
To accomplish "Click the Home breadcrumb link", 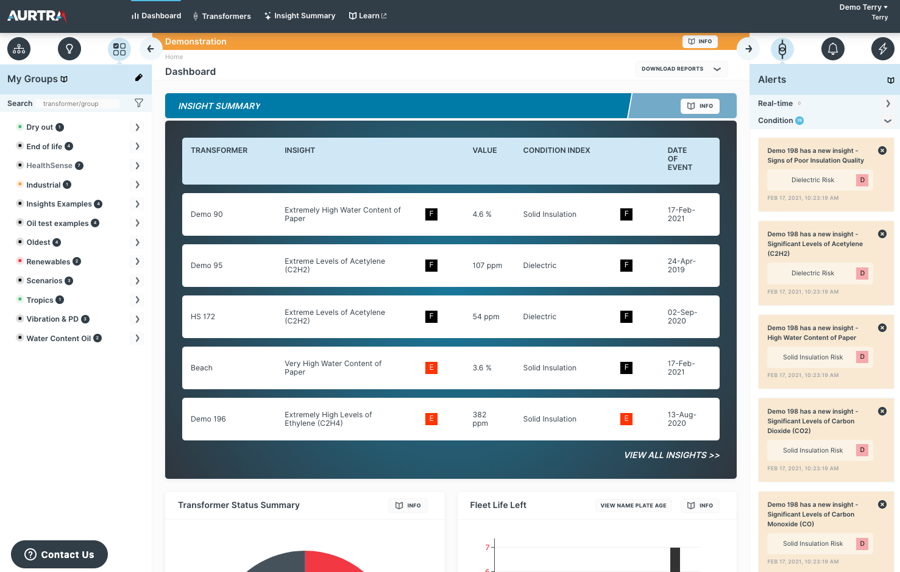I will tap(174, 57).
